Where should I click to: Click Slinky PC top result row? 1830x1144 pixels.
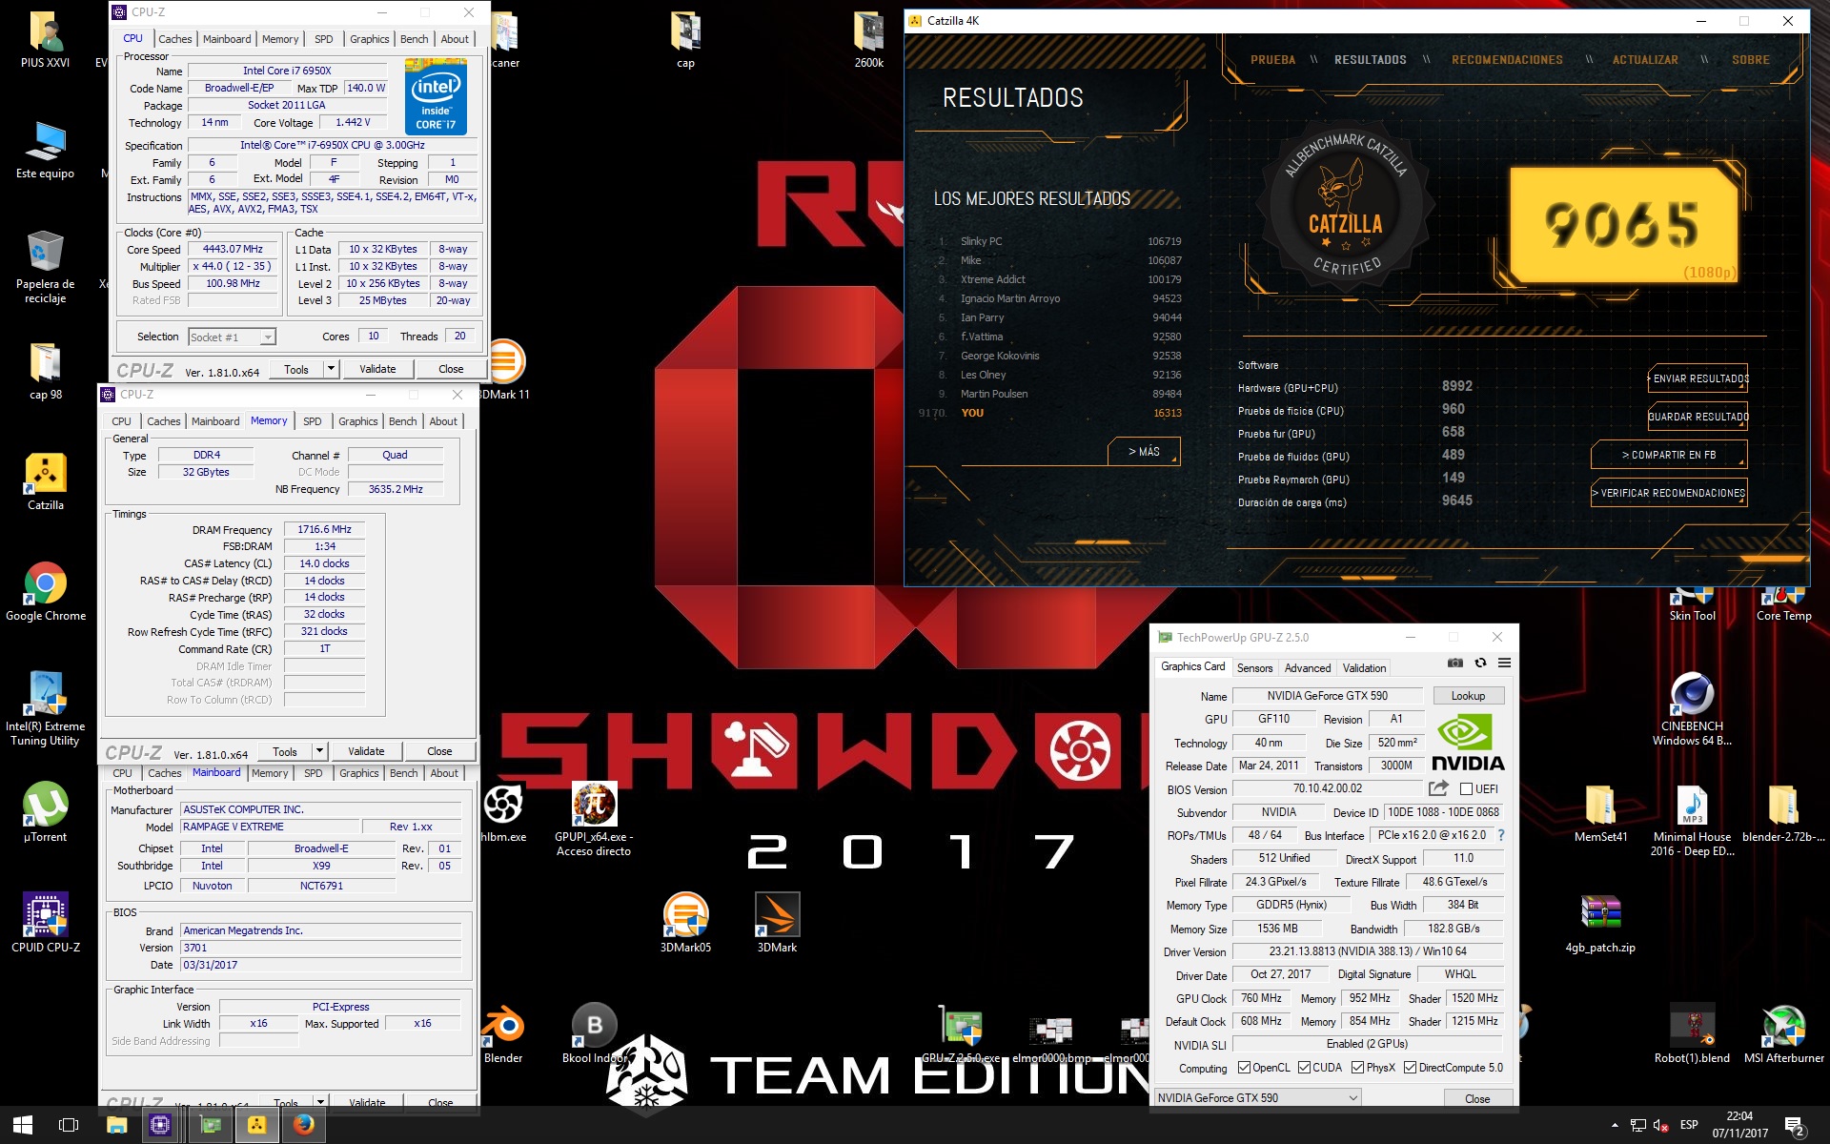pyautogui.click(x=1058, y=241)
